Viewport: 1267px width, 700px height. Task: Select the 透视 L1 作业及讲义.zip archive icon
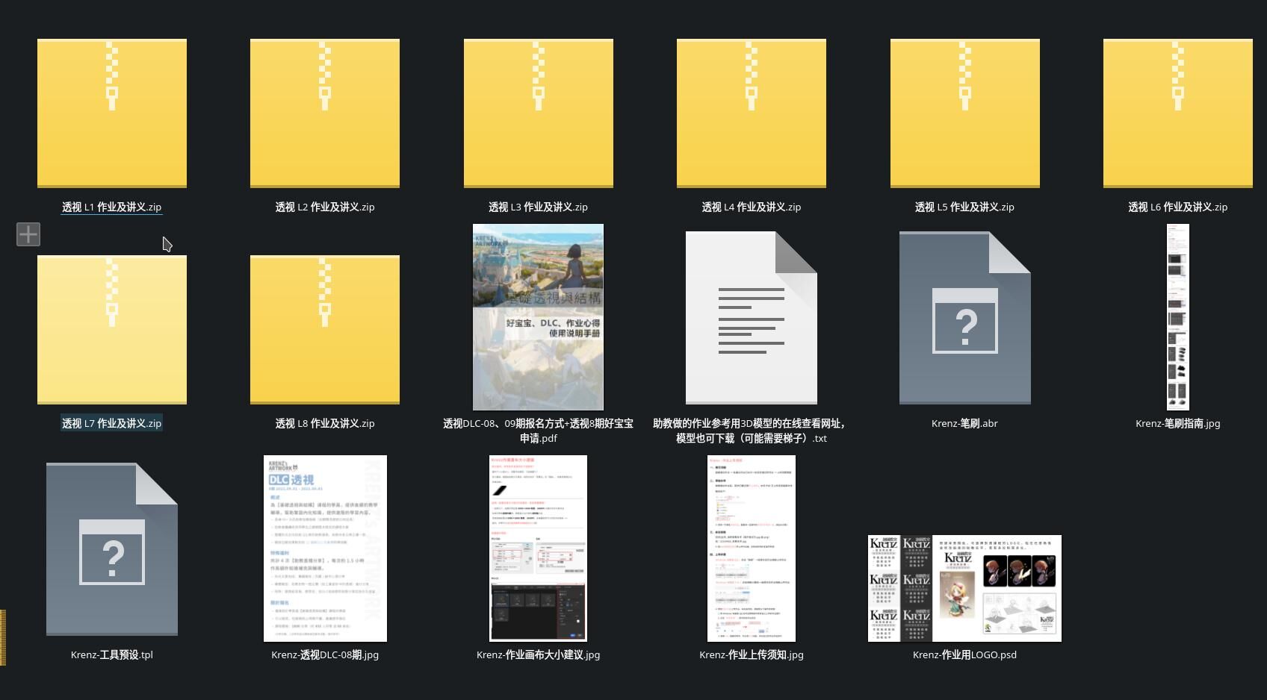pyautogui.click(x=112, y=113)
